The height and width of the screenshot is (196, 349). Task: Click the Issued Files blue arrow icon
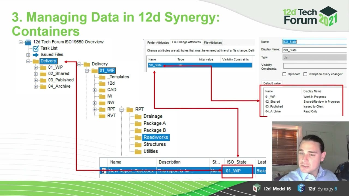point(36,55)
